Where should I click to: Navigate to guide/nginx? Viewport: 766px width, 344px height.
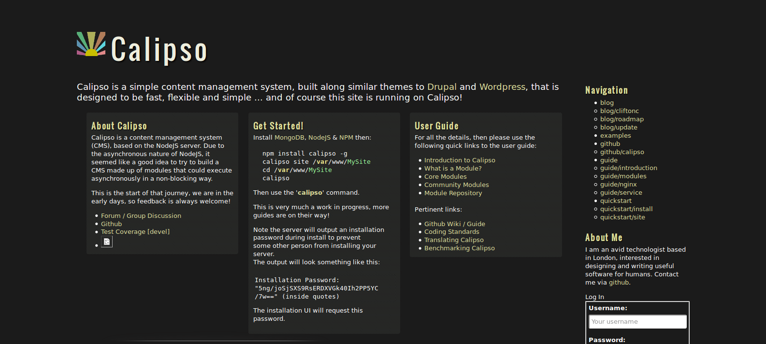pyautogui.click(x=619, y=185)
